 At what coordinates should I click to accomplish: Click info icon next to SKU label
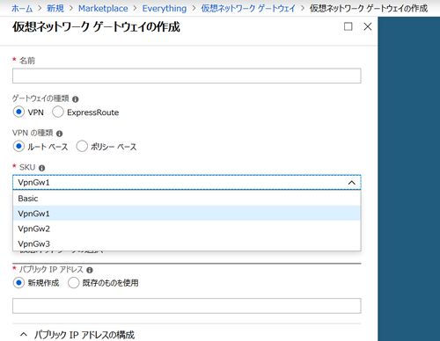click(x=42, y=168)
